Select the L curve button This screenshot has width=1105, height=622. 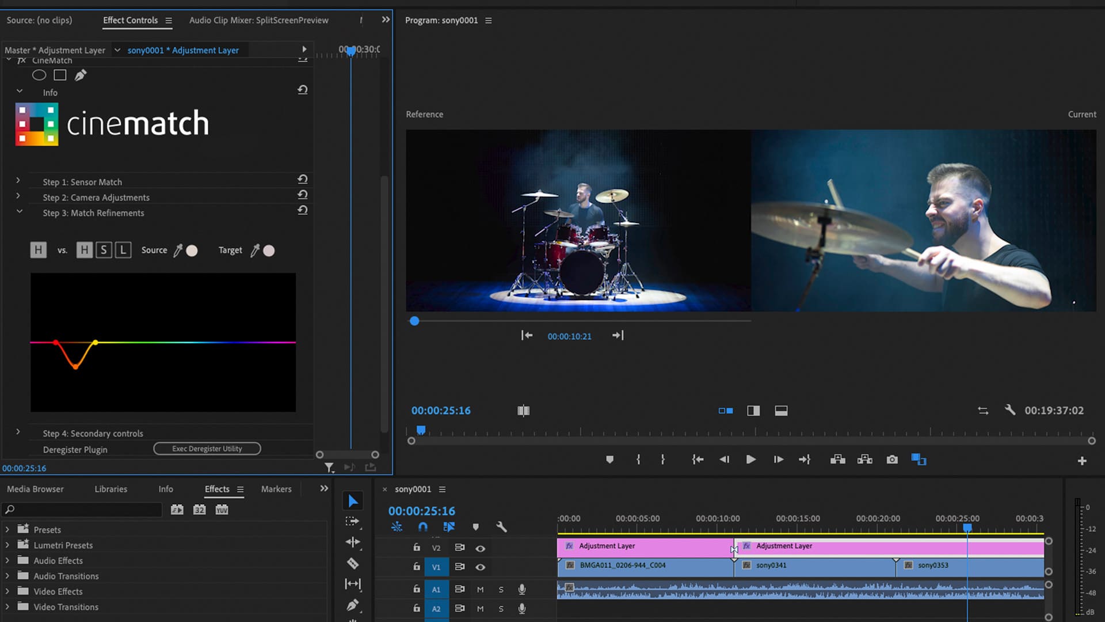pyautogui.click(x=123, y=250)
